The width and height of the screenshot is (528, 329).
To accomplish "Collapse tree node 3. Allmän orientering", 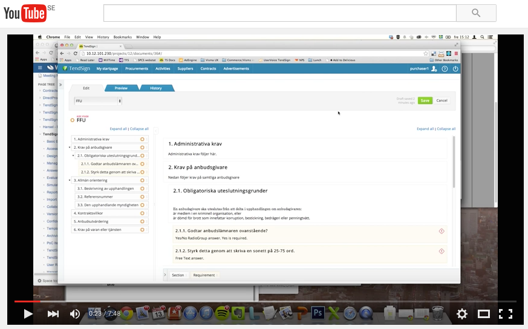I will [70, 180].
